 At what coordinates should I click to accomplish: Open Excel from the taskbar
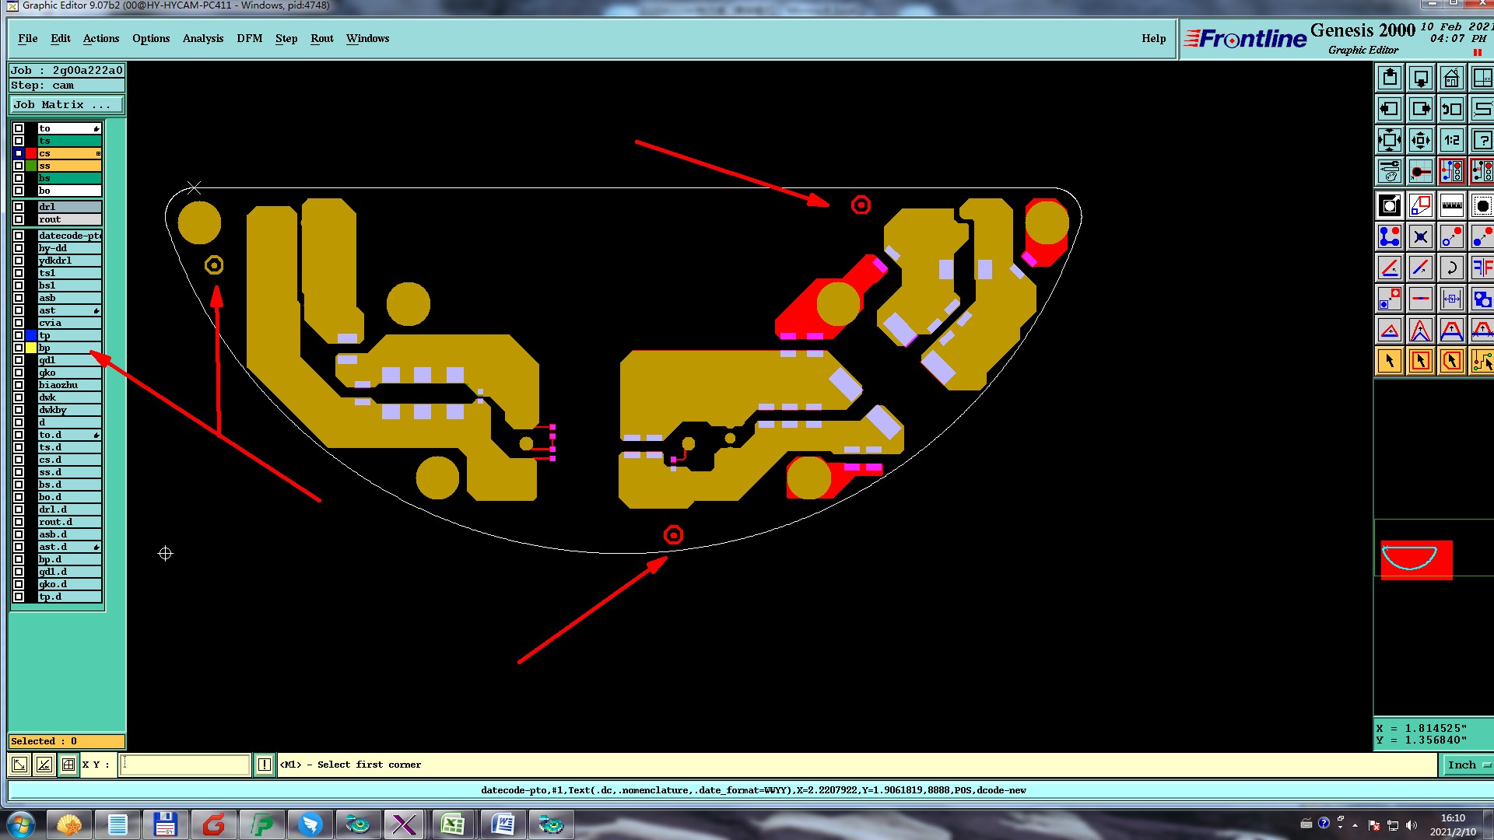453,824
